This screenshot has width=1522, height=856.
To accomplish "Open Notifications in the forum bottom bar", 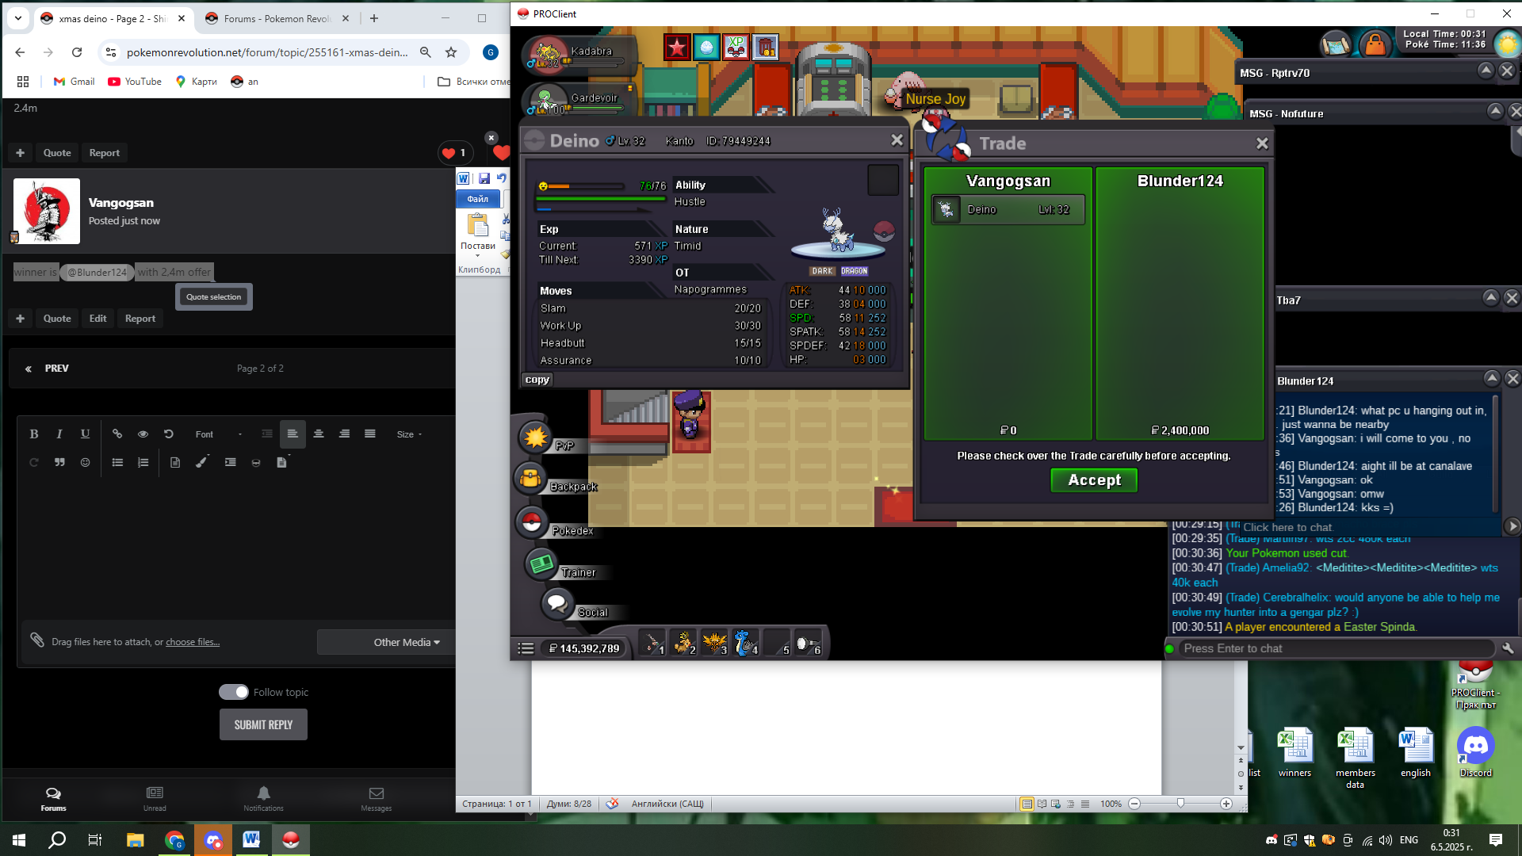I will coord(263,799).
